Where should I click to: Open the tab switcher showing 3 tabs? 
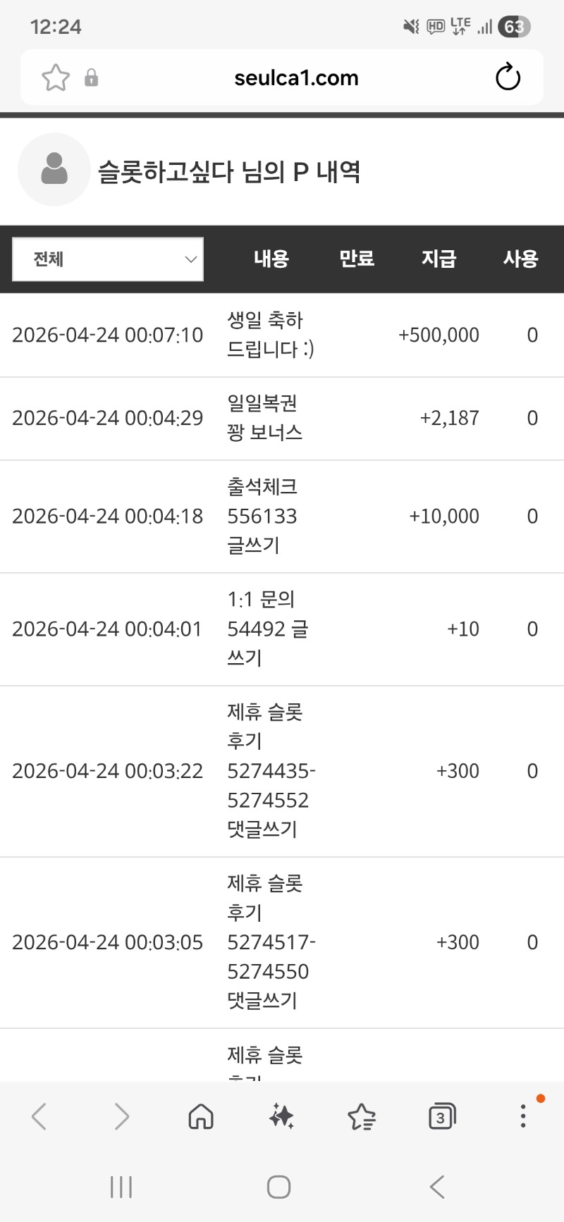(442, 1116)
